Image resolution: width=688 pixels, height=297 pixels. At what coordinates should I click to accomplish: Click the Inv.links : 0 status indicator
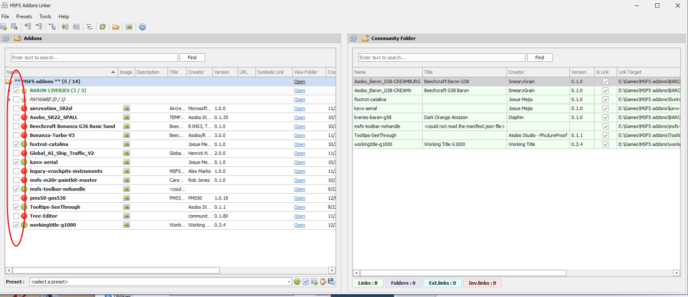[x=482, y=283]
